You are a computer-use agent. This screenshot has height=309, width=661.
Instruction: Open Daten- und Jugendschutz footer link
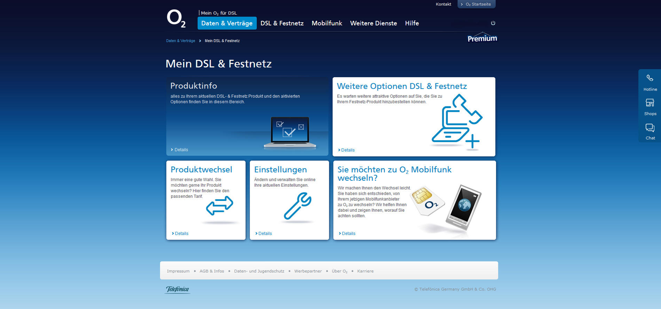pyautogui.click(x=259, y=271)
